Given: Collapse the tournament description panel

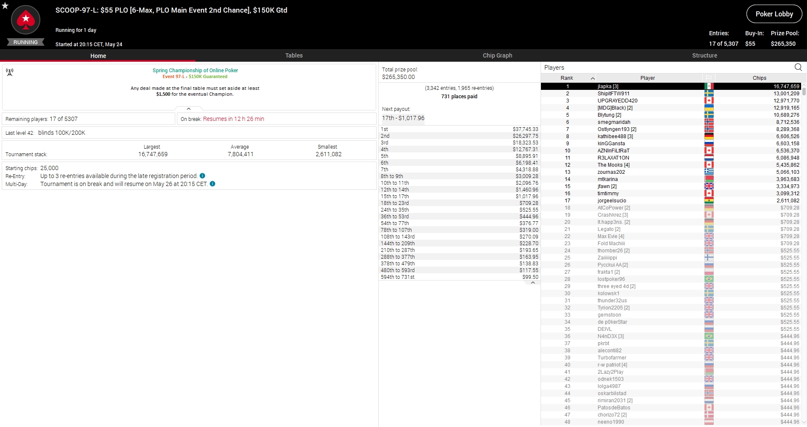Looking at the screenshot, I should click(x=189, y=109).
